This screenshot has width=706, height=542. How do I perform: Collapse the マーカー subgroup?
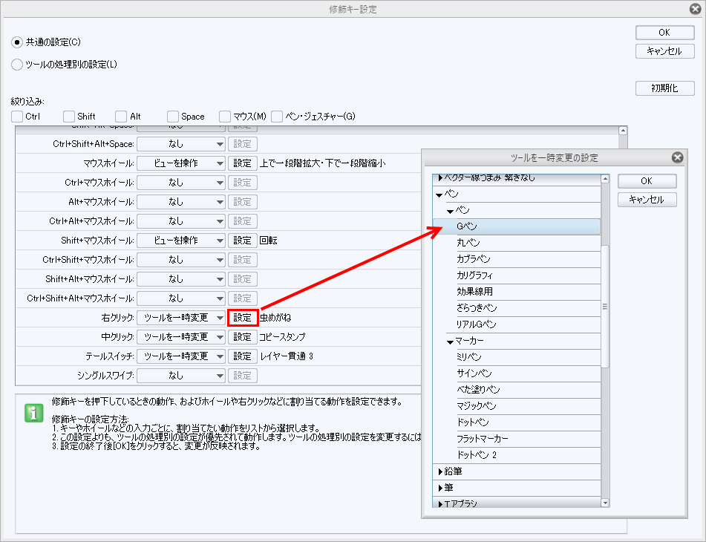[x=450, y=342]
